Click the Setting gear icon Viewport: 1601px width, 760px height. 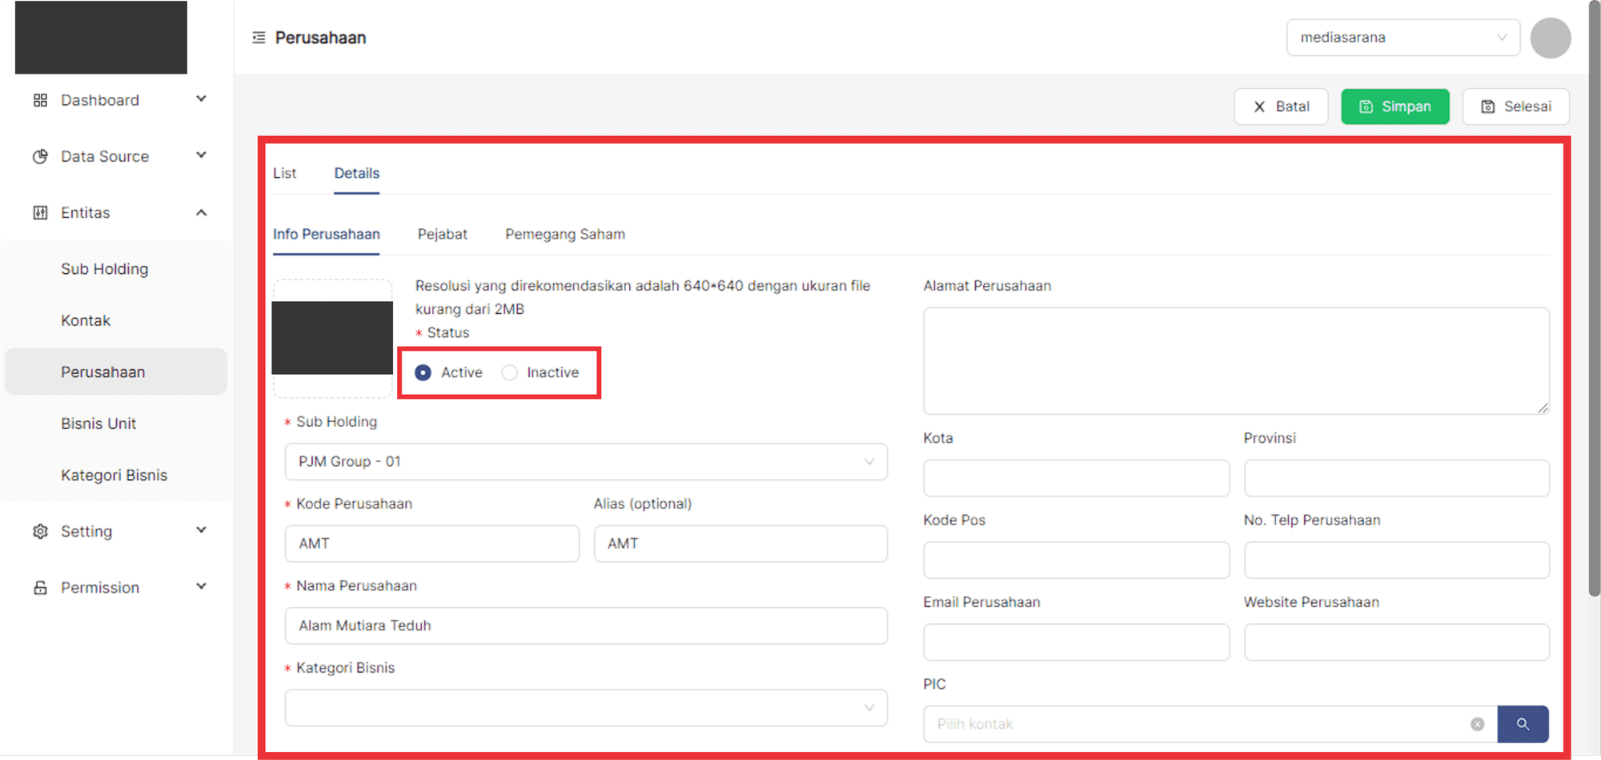point(40,532)
